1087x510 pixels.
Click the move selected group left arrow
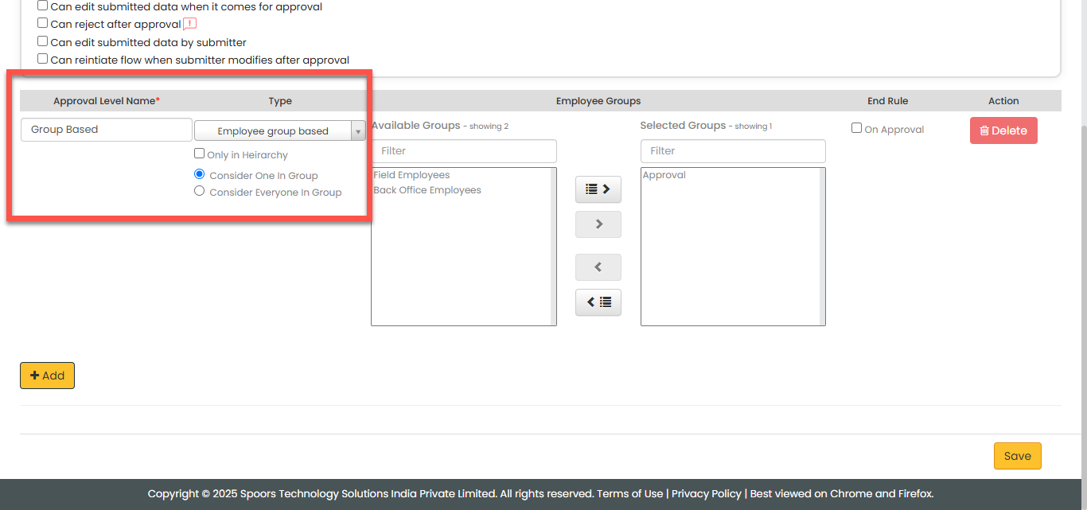pos(598,267)
